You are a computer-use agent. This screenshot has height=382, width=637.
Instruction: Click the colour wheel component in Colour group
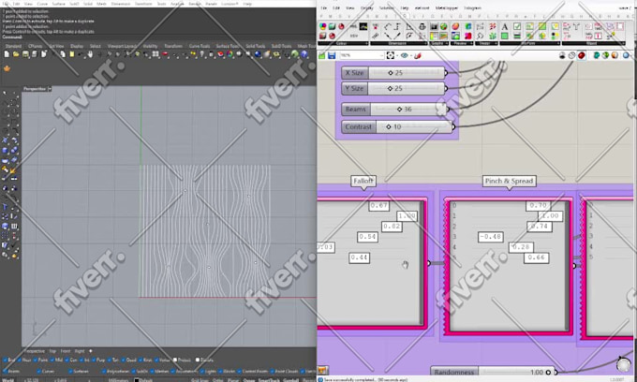tap(323, 27)
